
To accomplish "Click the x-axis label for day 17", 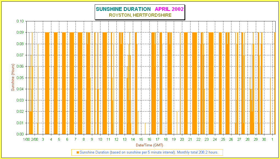I will pyautogui.click(x=158, y=139).
